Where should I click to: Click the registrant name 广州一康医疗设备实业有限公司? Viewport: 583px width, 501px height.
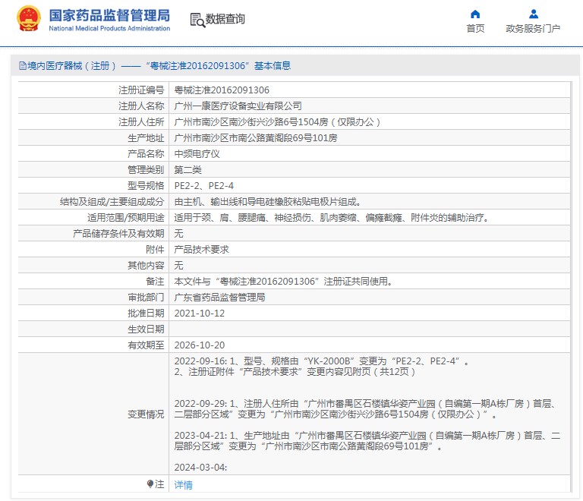click(x=238, y=106)
